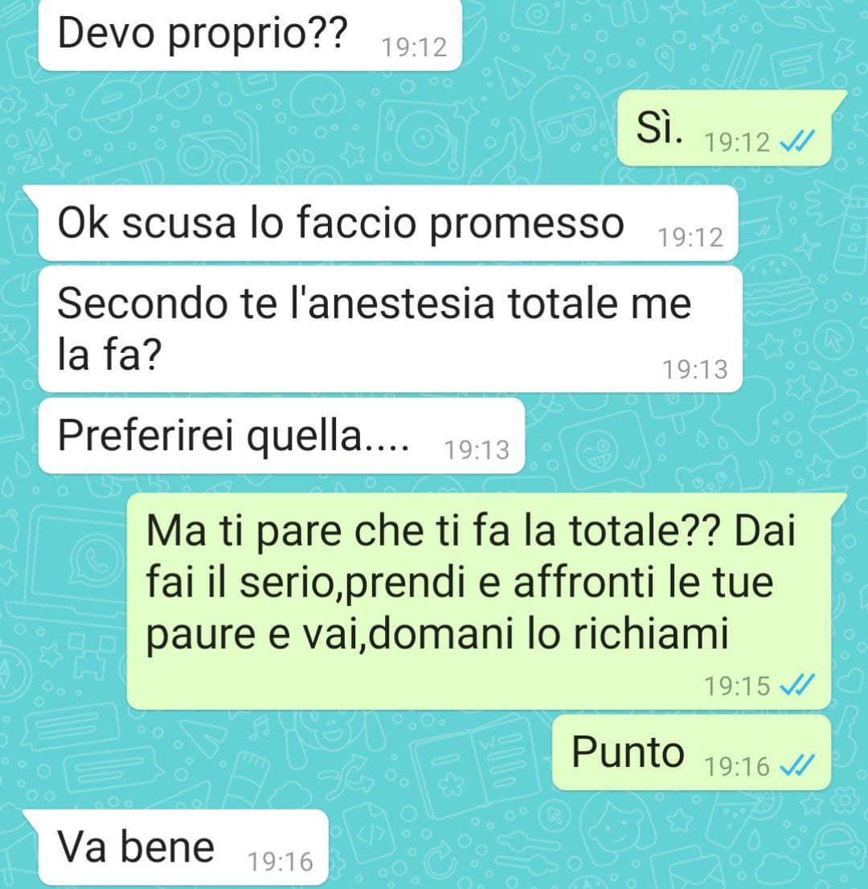Tap the 'Preferirei quella....' message bubble

click(x=281, y=436)
